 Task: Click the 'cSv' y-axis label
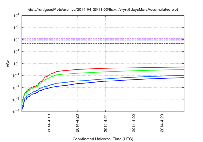[x=8, y=64]
